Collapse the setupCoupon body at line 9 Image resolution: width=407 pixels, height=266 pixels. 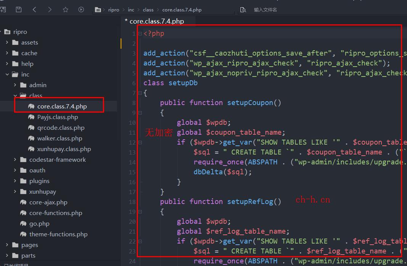140,113
